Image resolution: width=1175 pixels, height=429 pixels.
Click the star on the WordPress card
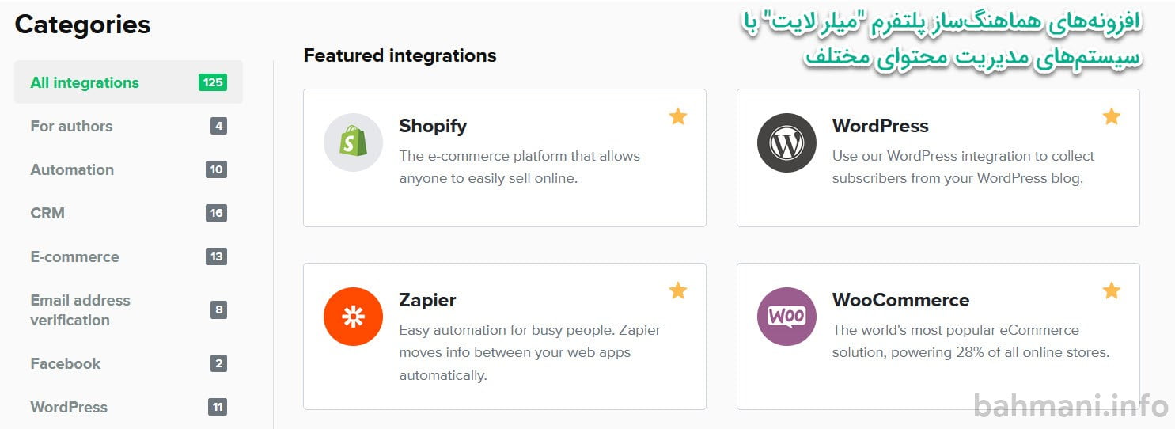[1112, 117]
